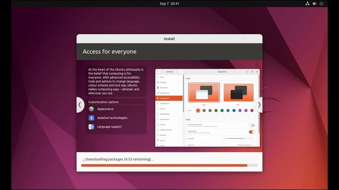Click the Appearance color wheel icon

click(x=92, y=109)
